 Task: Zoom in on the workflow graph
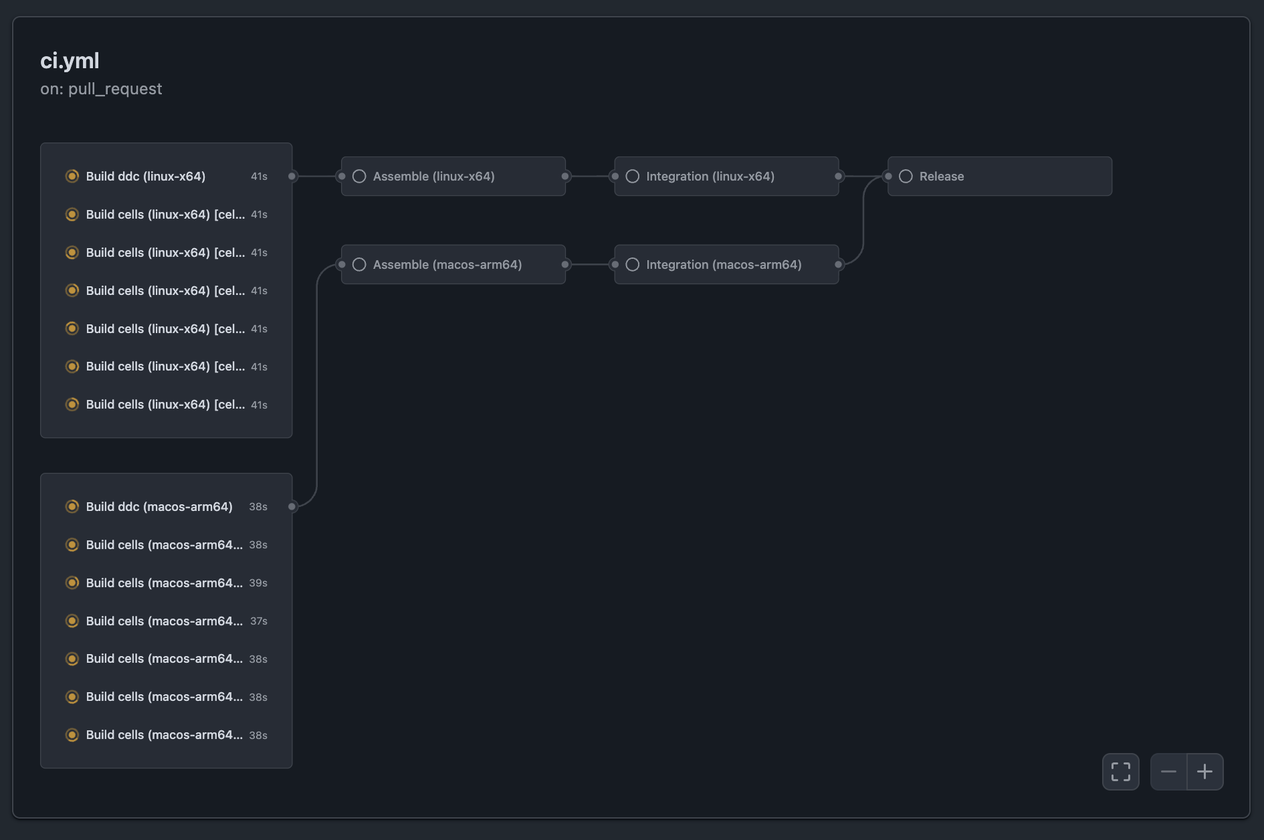point(1204,772)
